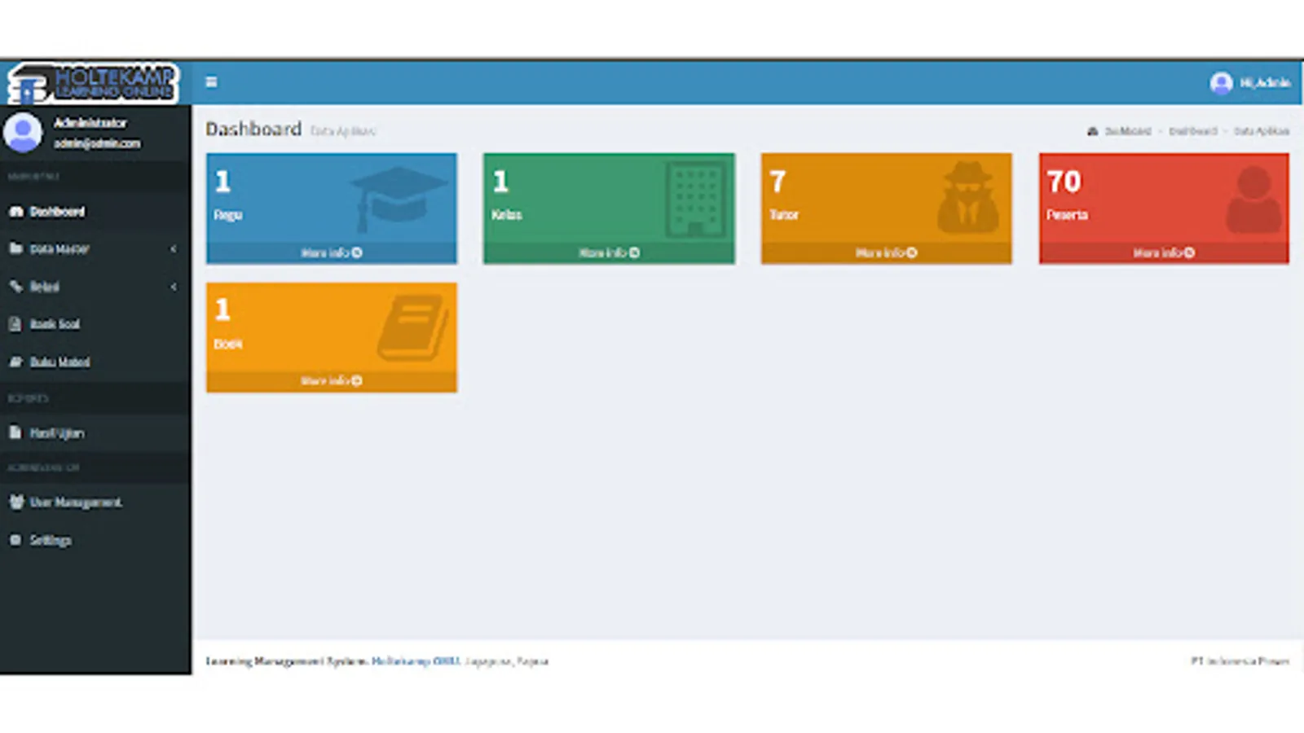Click the second Dashboard breadcrumb entry

click(1193, 131)
